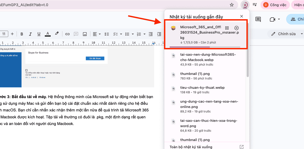
Task: Insert an image using the picture icon
Action: pyautogui.click(x=85, y=34)
